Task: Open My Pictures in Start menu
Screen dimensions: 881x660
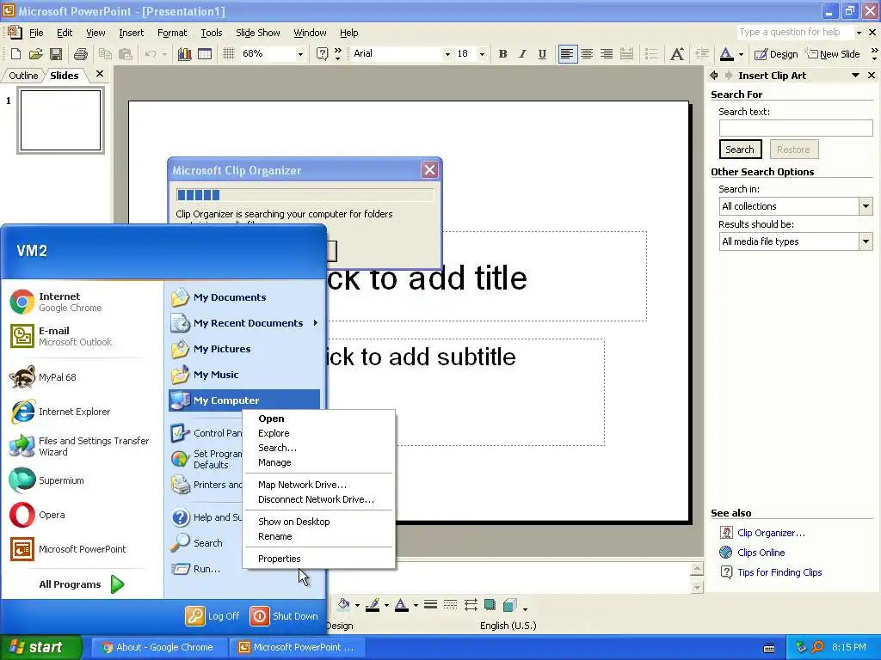Action: (243, 349)
